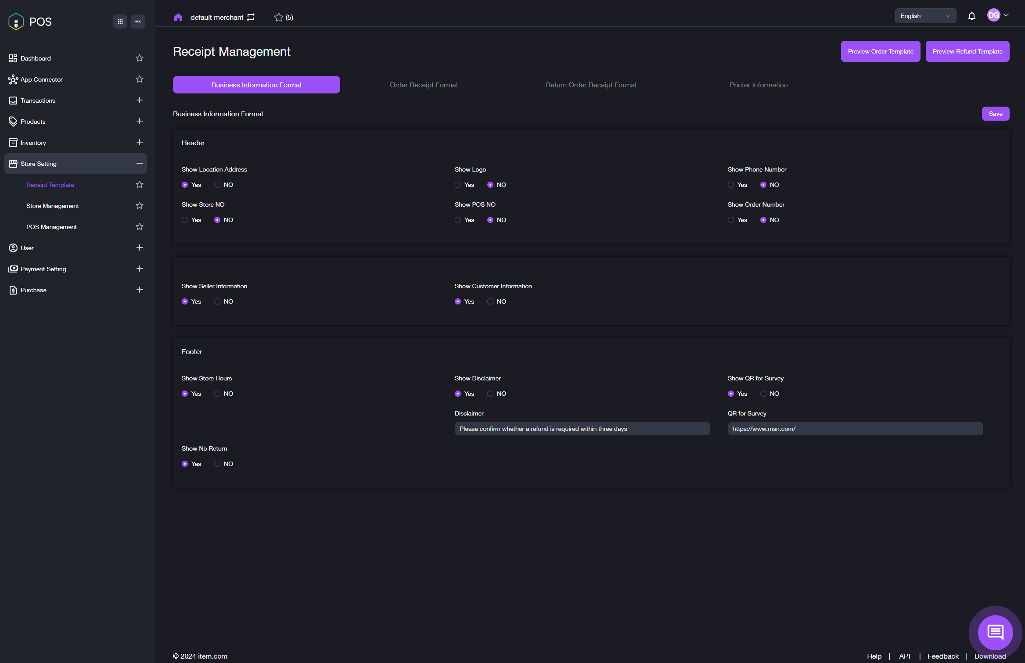The width and height of the screenshot is (1025, 663).
Task: Click the home icon in the top bar
Action: tap(178, 17)
